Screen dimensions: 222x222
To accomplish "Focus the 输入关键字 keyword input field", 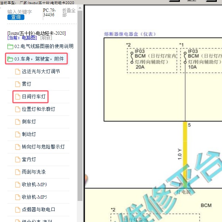I will [x=20, y=12].
